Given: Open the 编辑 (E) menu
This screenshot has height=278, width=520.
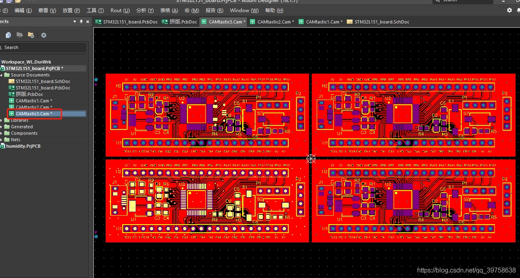Looking at the screenshot, I should (x=23, y=11).
